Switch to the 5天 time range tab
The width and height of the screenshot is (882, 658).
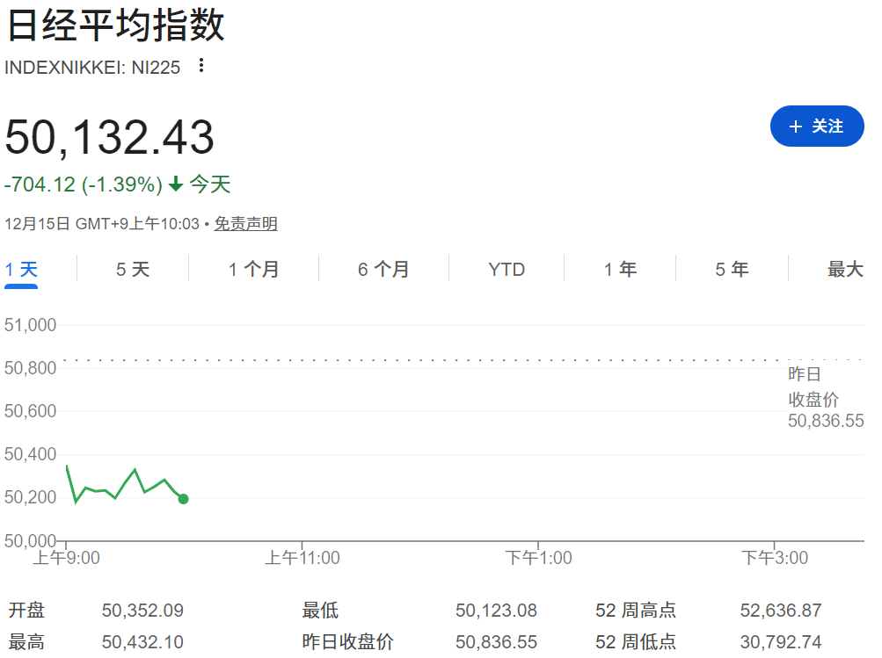click(x=132, y=270)
